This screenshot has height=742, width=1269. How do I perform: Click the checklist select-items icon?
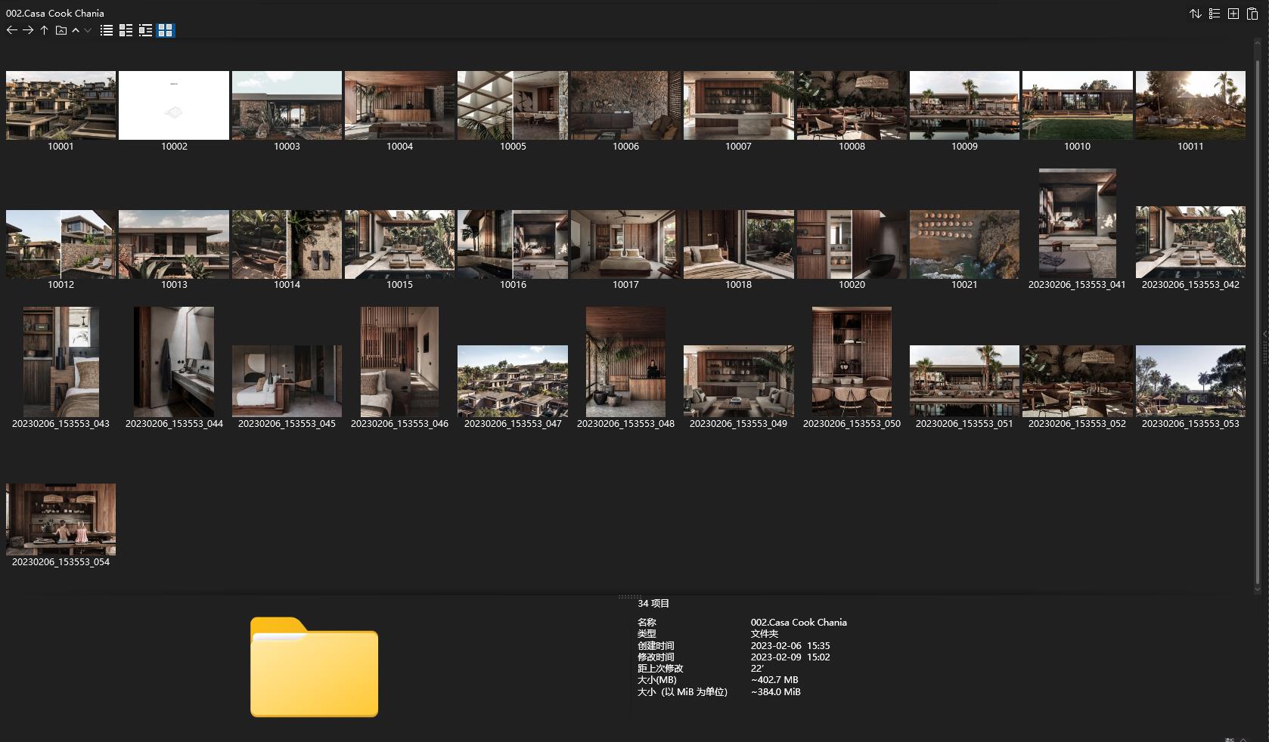[1215, 14]
